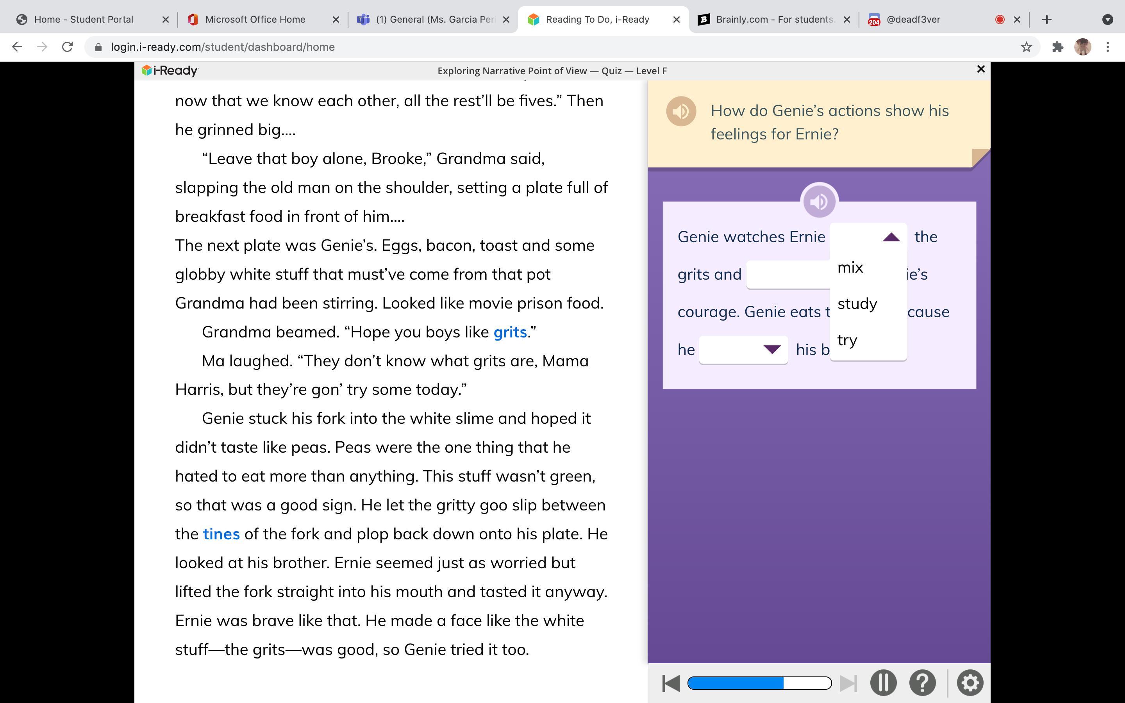Image resolution: width=1125 pixels, height=703 pixels.
Task: Click the "tines" vocabulary word
Action: (221, 534)
